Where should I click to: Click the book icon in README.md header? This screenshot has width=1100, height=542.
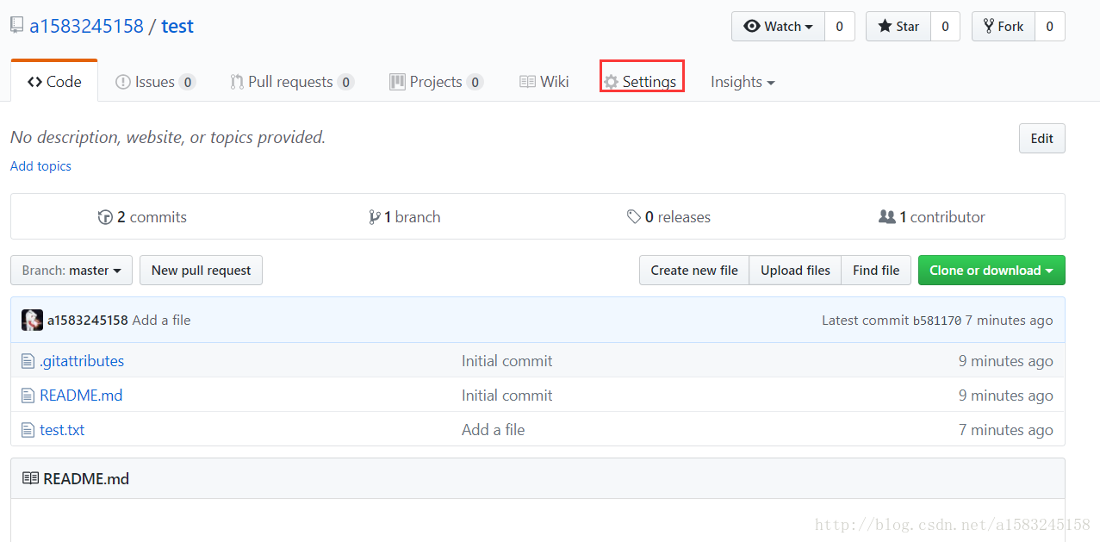[x=30, y=479]
